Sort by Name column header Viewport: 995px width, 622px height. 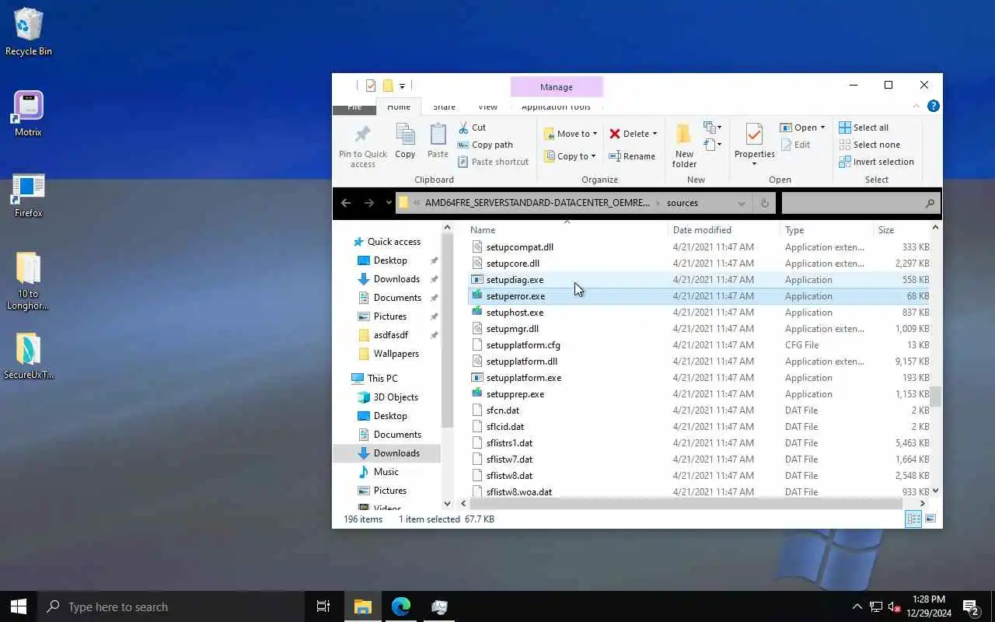(566, 230)
